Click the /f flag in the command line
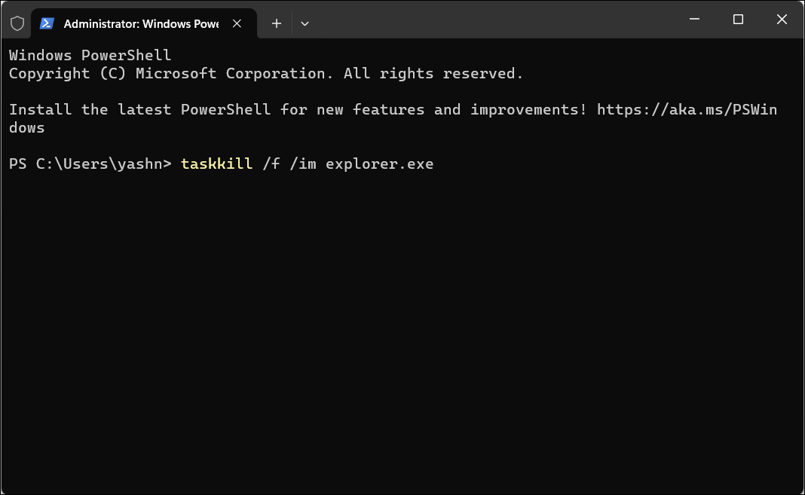This screenshot has height=495, width=805. tap(273, 163)
